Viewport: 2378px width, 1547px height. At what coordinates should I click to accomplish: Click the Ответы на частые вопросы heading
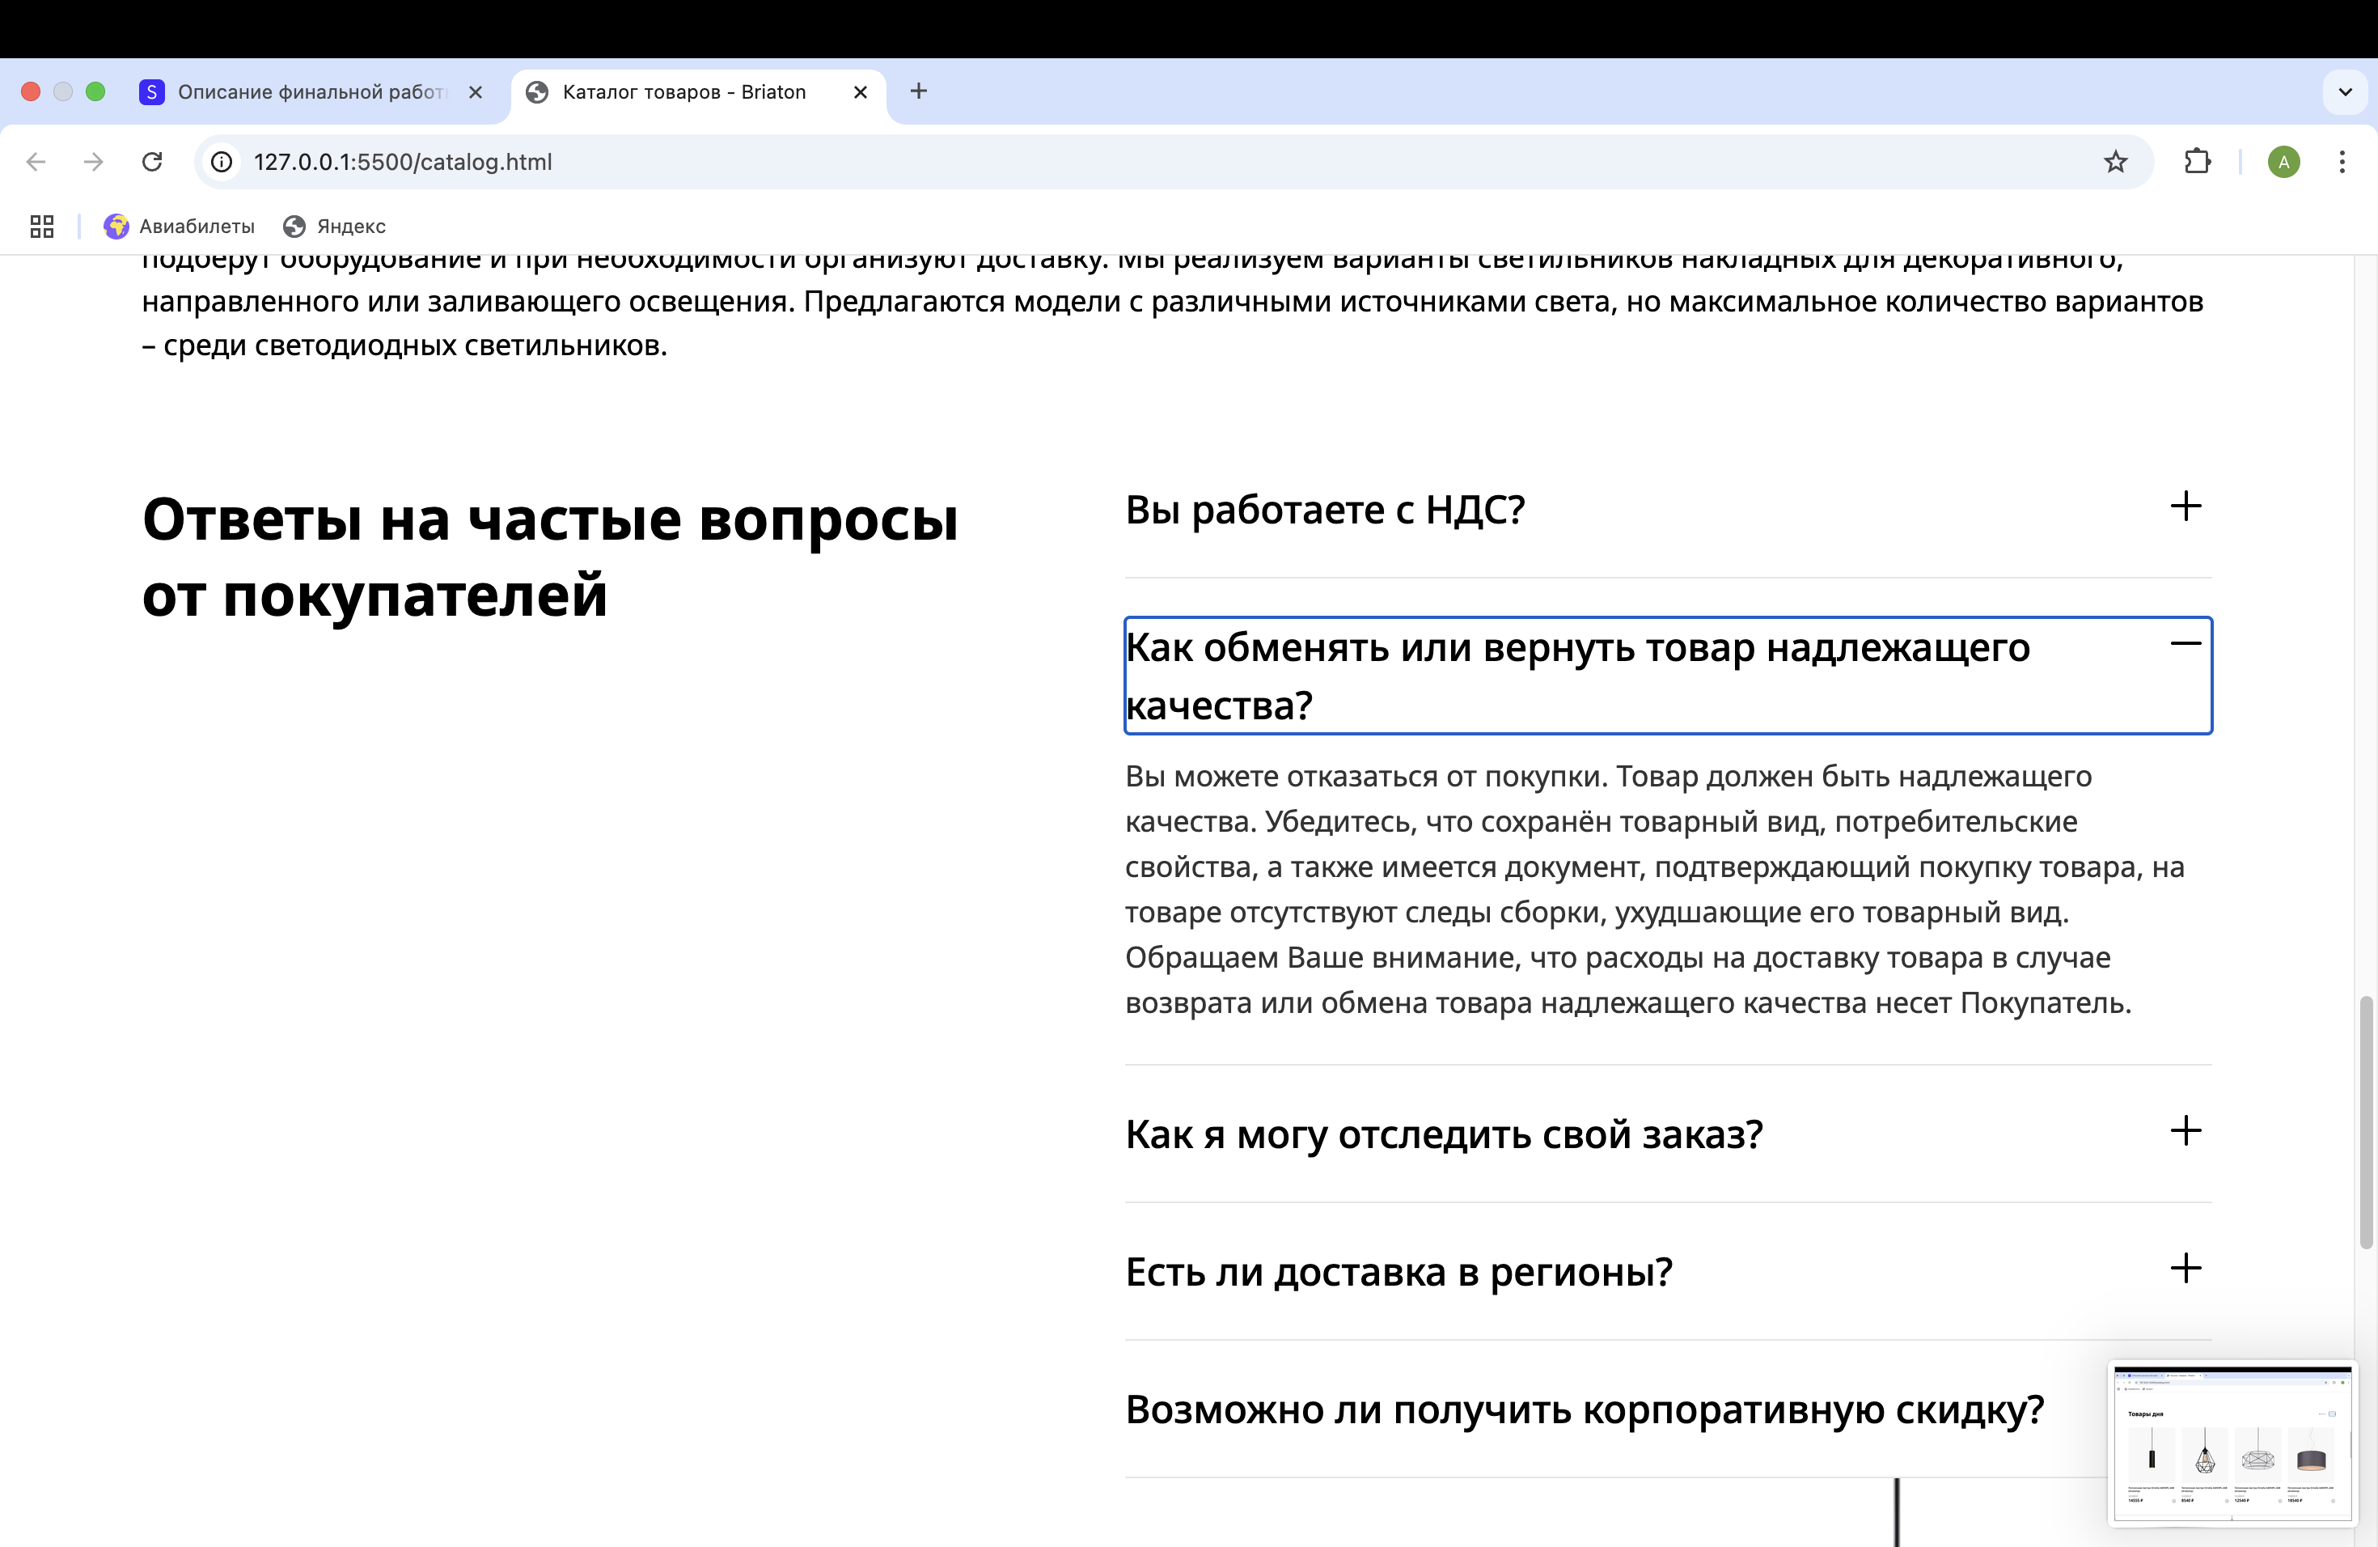[549, 557]
